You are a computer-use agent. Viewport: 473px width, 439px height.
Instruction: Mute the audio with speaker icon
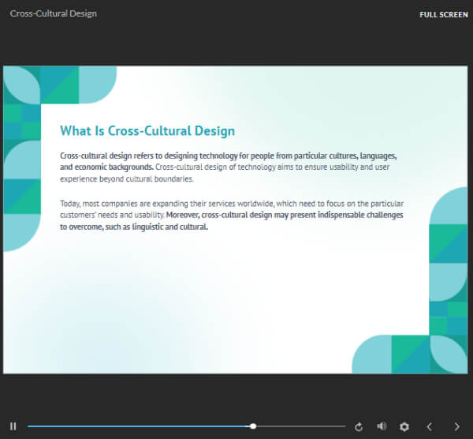click(382, 426)
